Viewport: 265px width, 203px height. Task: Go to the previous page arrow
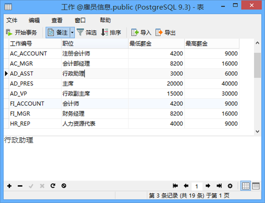click(x=186, y=186)
